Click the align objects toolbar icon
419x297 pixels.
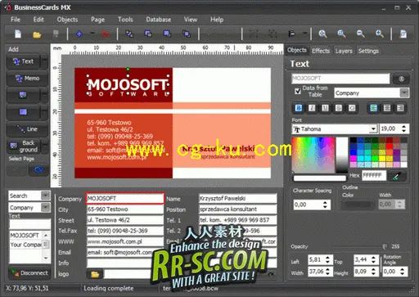coord(292,34)
